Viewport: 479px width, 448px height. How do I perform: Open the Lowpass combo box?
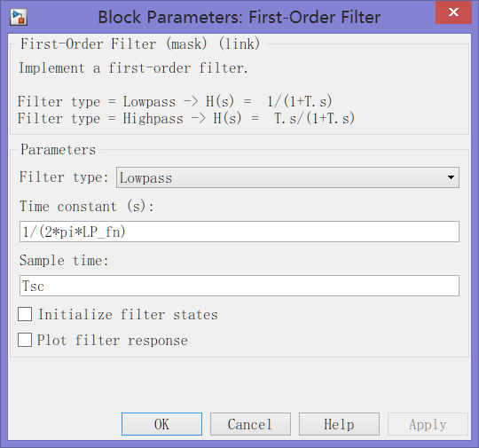[x=287, y=177]
